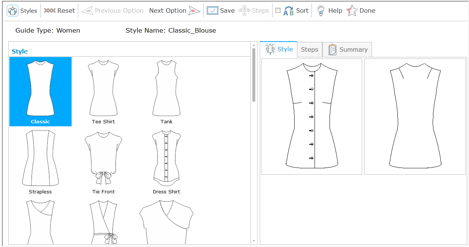Select the wrap top with tied waist
The image size is (469, 247).
coord(103,222)
